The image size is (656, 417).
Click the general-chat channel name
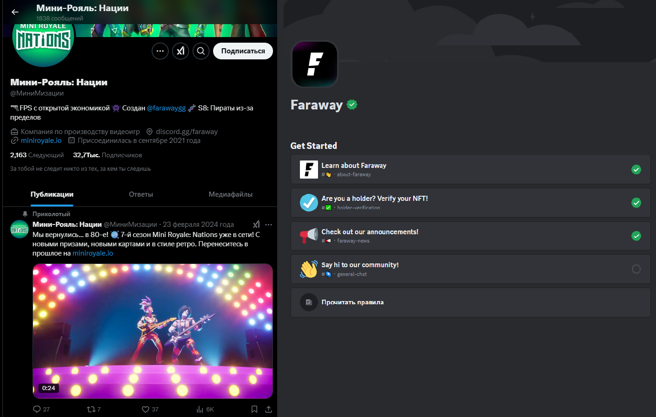(x=352, y=275)
